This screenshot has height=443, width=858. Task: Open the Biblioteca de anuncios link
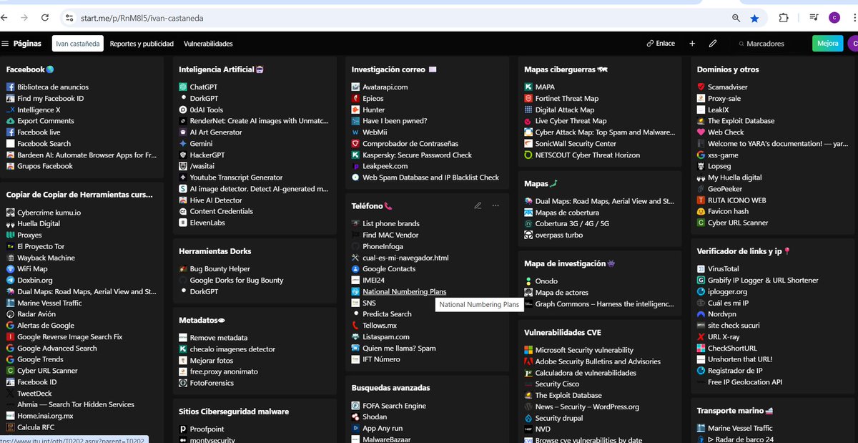[x=53, y=87]
